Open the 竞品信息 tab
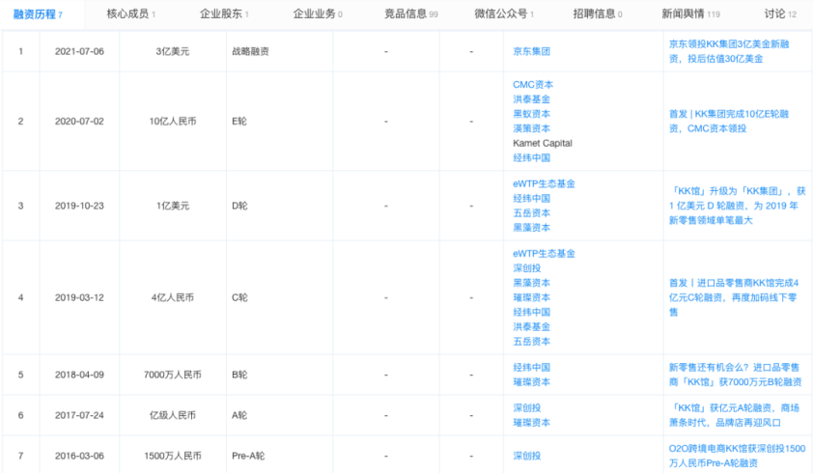Viewport: 813px width, 473px height. coord(410,14)
